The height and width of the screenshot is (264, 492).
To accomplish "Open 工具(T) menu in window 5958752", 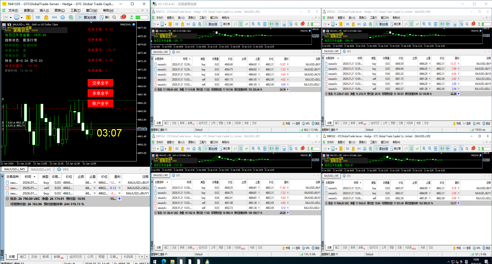I will (203, 18).
